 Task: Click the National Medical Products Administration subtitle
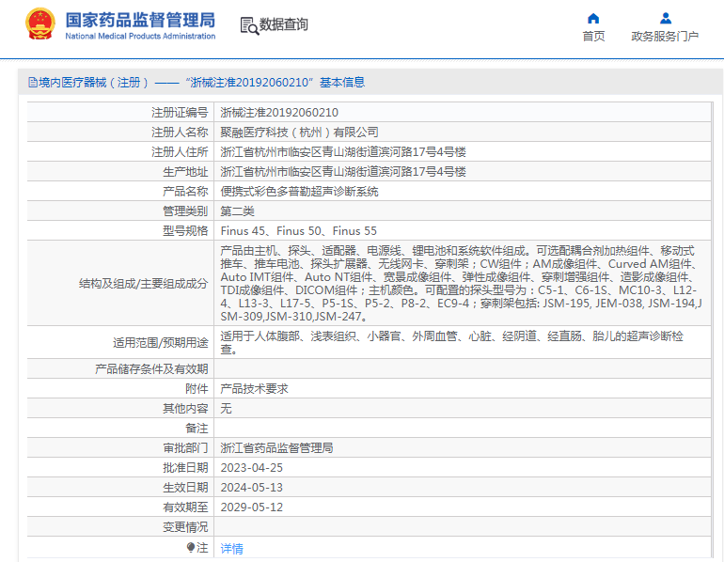coord(140,36)
